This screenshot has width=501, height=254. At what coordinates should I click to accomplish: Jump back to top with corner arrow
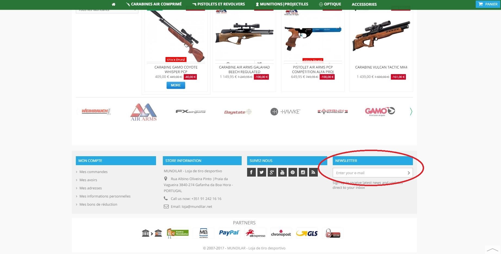(492, 249)
